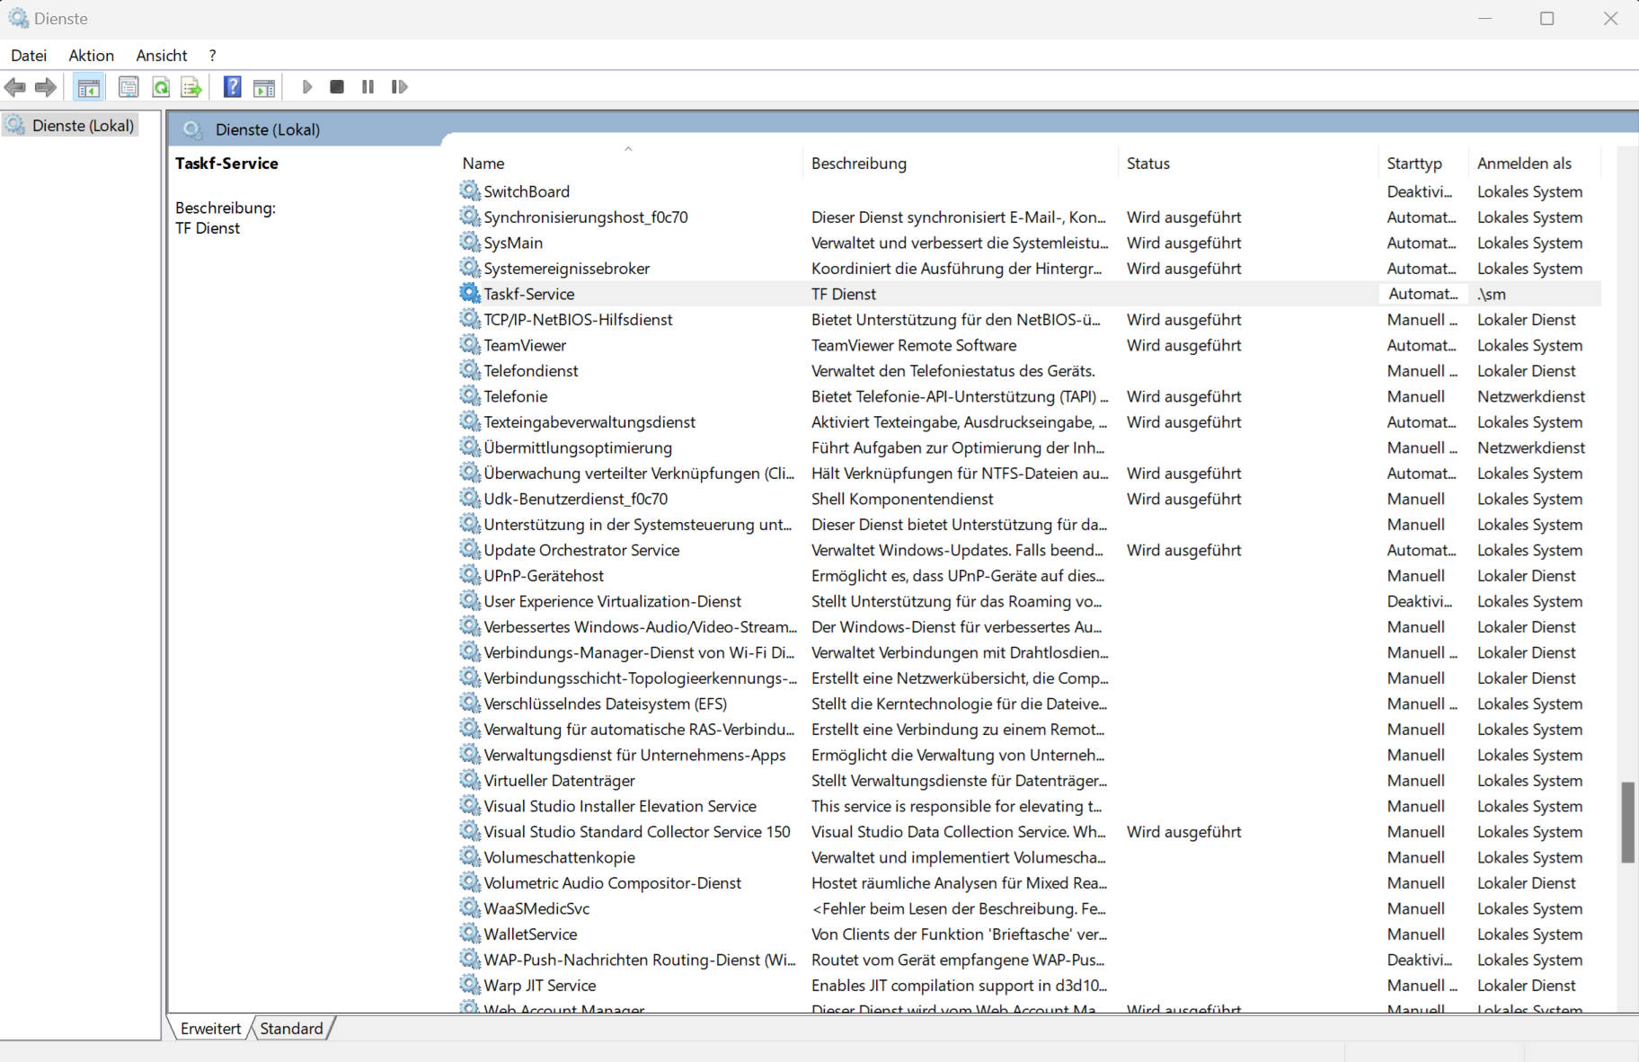The width and height of the screenshot is (1639, 1062).
Task: Click the Export list toolbar icon
Action: coord(191,87)
